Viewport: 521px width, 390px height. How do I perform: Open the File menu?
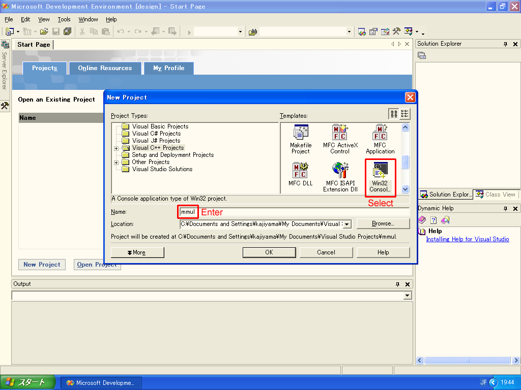click(x=9, y=19)
